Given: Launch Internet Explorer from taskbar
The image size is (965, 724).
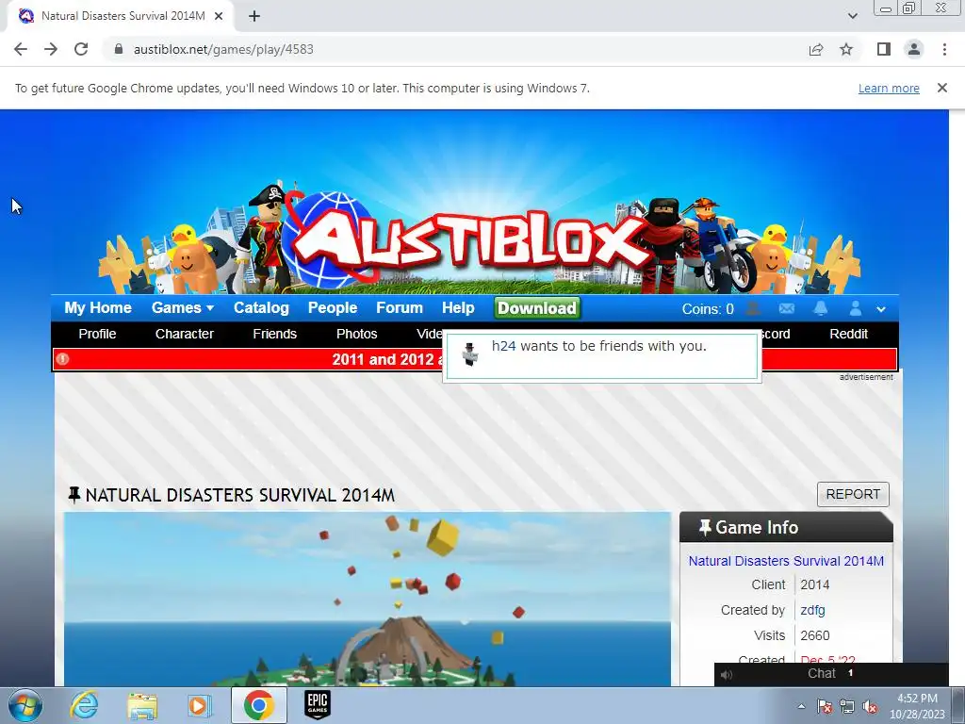Looking at the screenshot, I should coord(84,705).
